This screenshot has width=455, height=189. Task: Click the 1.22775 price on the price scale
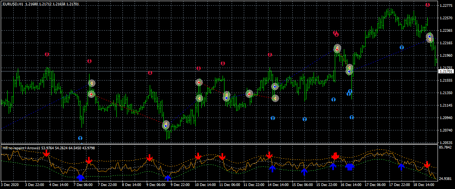(446, 5)
